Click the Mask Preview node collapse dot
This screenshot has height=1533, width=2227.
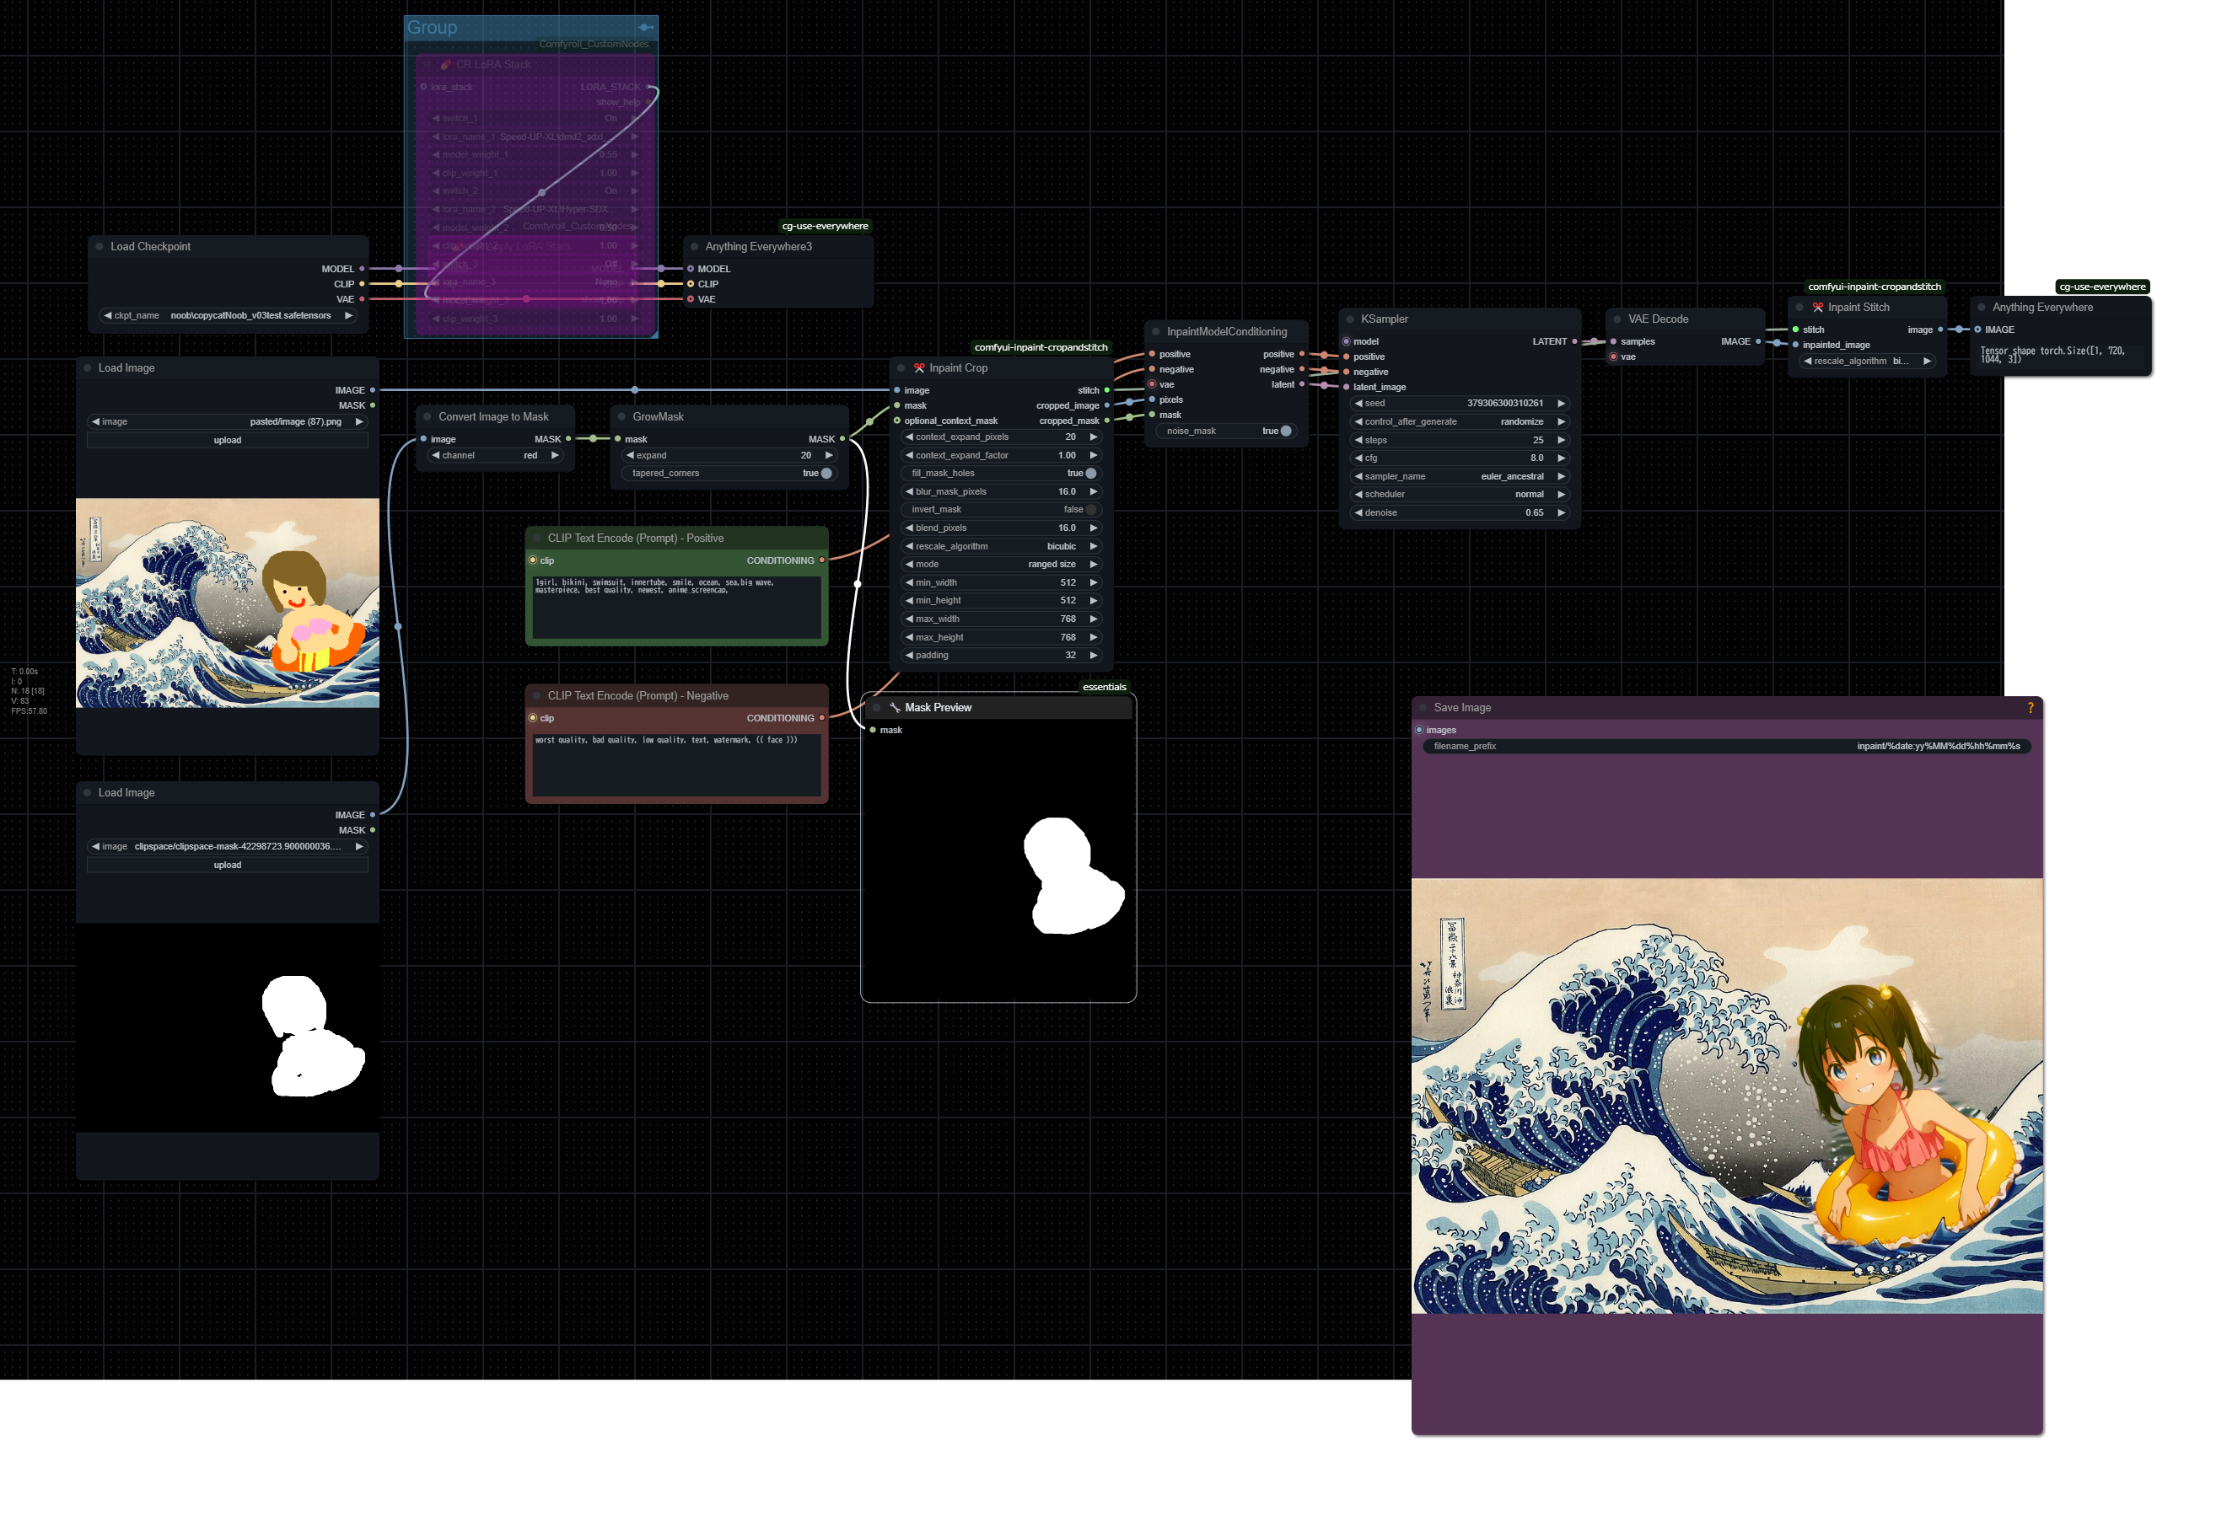tap(875, 708)
